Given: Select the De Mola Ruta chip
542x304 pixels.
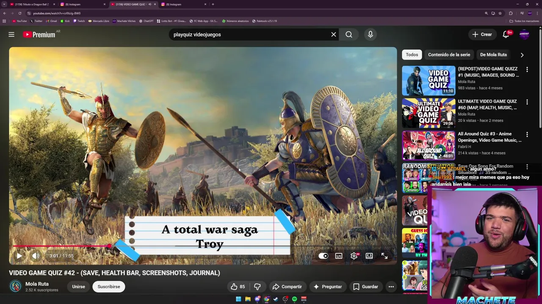Looking at the screenshot, I should 493,54.
